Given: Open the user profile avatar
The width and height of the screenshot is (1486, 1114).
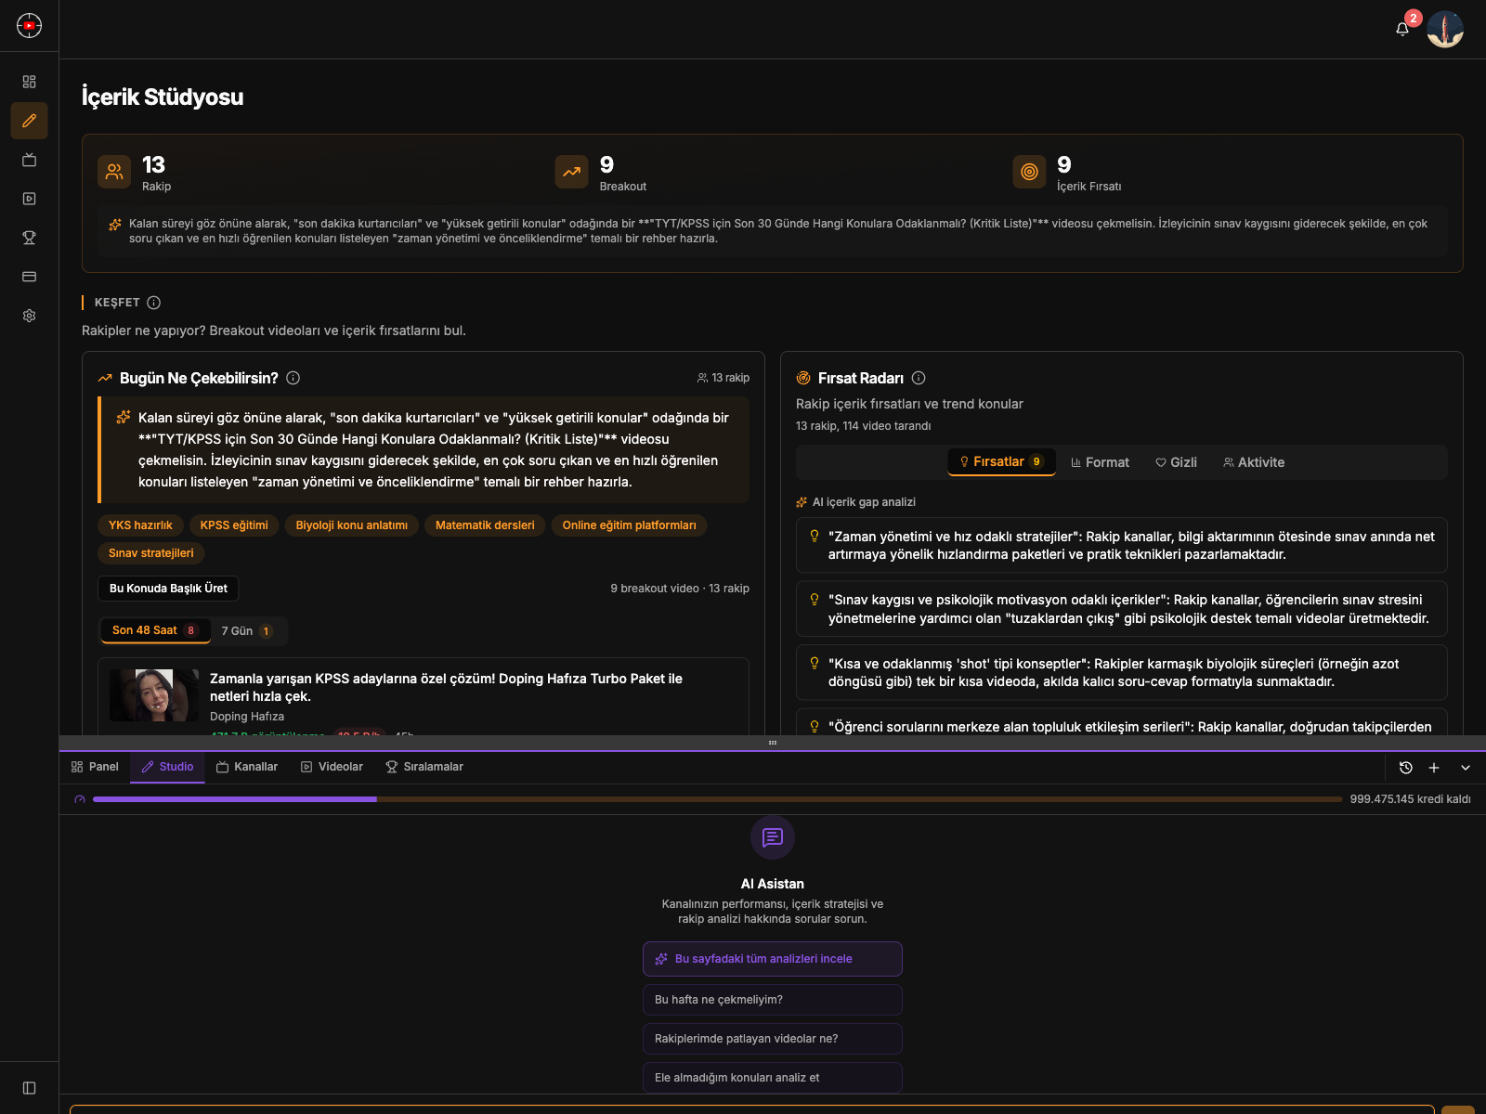Looking at the screenshot, I should click(1445, 29).
